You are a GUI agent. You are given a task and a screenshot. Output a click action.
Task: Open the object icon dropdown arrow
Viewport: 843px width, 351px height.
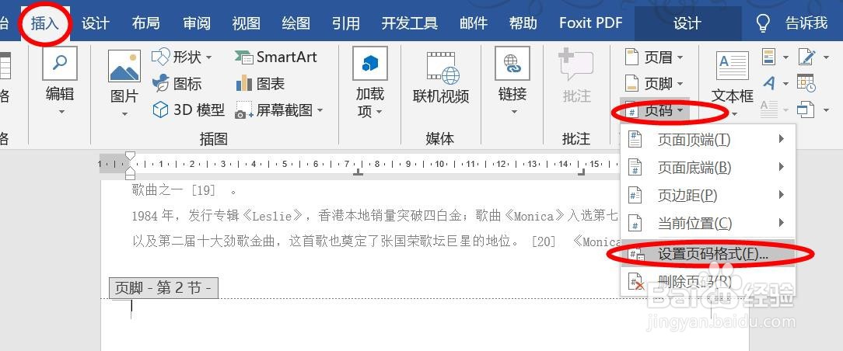pyautogui.click(x=827, y=110)
